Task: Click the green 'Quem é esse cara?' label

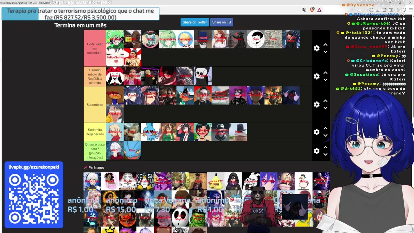Action: point(95,151)
